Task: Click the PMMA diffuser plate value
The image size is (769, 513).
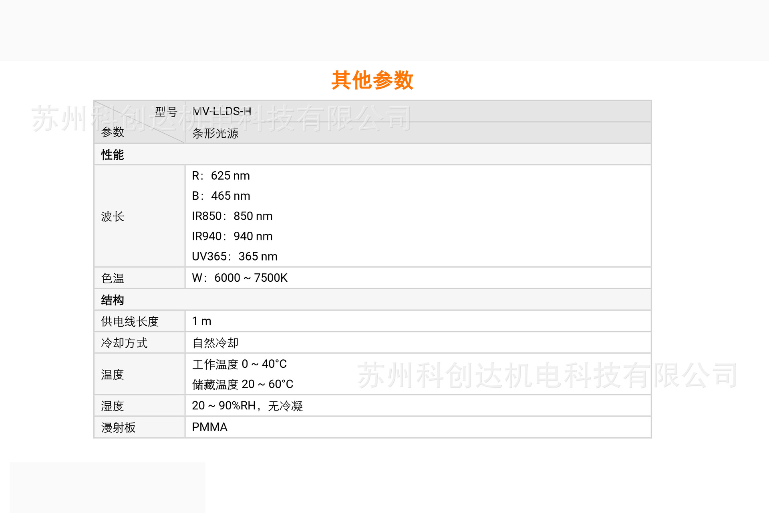Action: click(209, 427)
